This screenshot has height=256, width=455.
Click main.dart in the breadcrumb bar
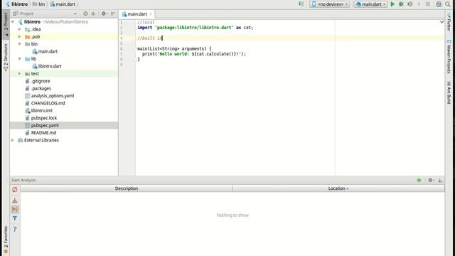tap(65, 4)
